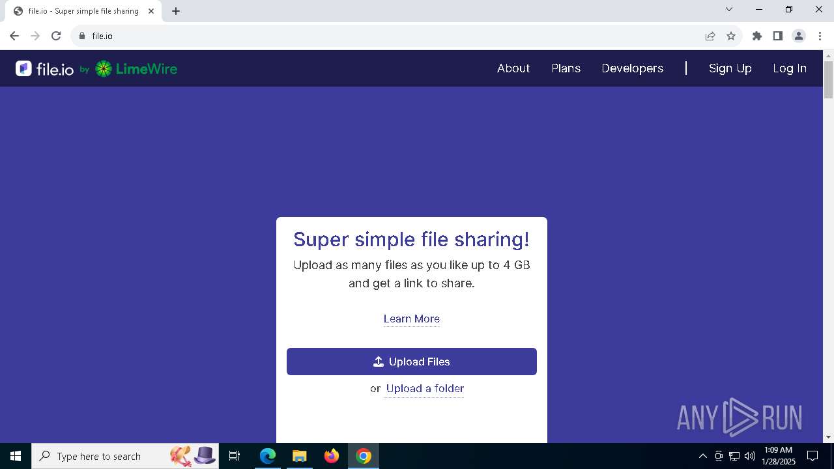Open network tray icon
The width and height of the screenshot is (834, 469).
coord(734,456)
